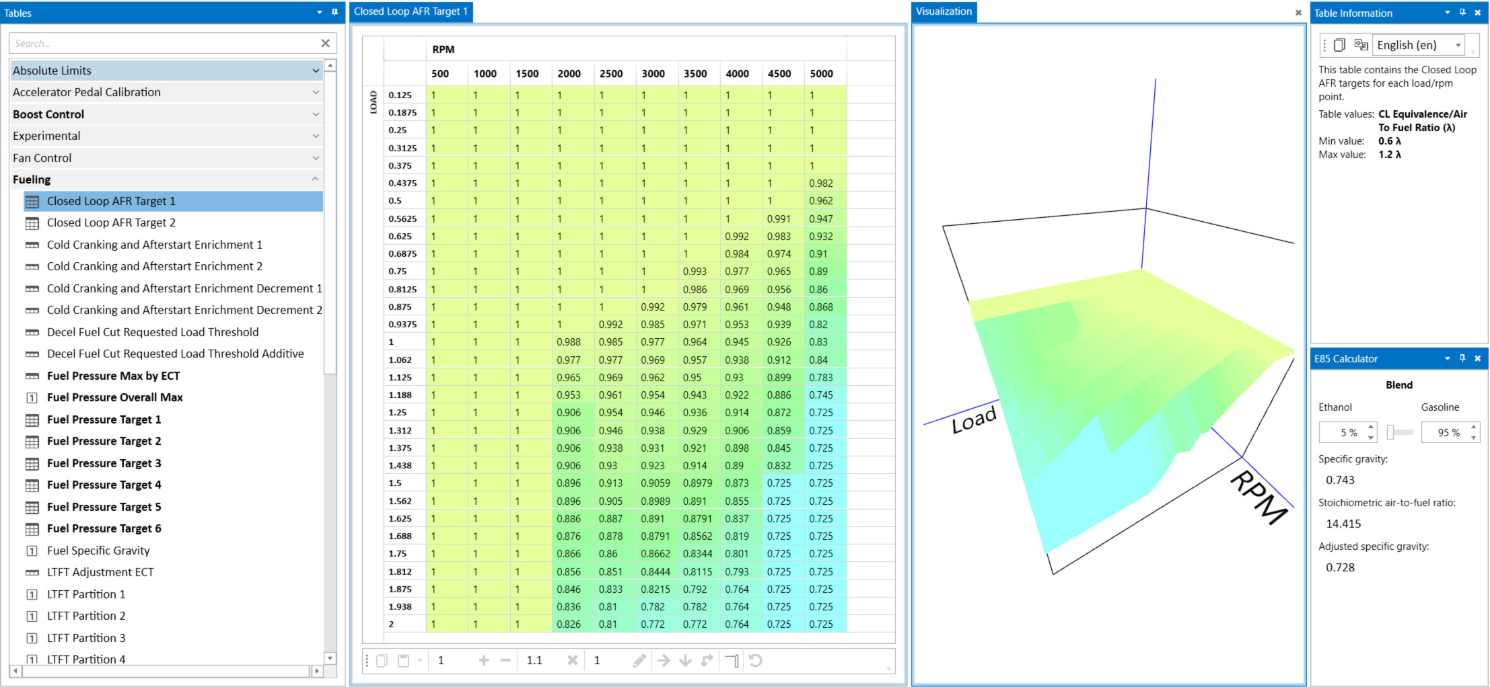
Task: Pin the Tables panel
Action: pos(334,13)
